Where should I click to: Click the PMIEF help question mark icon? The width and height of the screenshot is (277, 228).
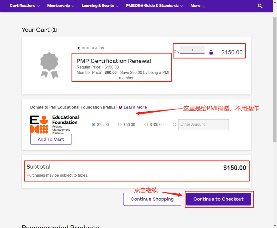(x=121, y=107)
